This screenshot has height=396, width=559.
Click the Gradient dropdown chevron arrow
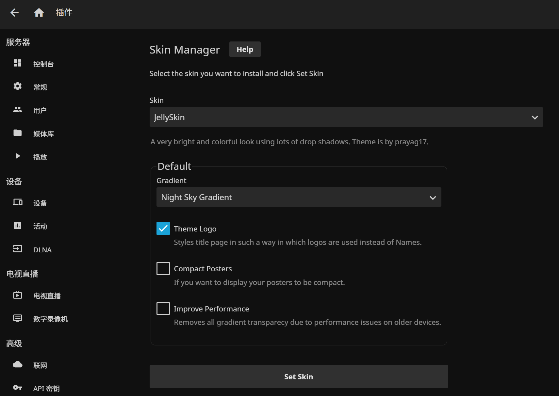pos(433,198)
